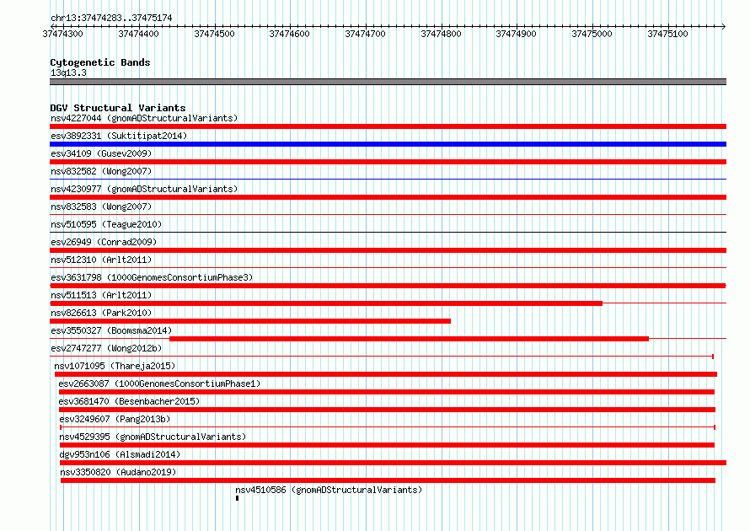Click the red esv3550327 Boomsma2014 bar
Viewport: 750px width, 531px height.
tap(409, 339)
